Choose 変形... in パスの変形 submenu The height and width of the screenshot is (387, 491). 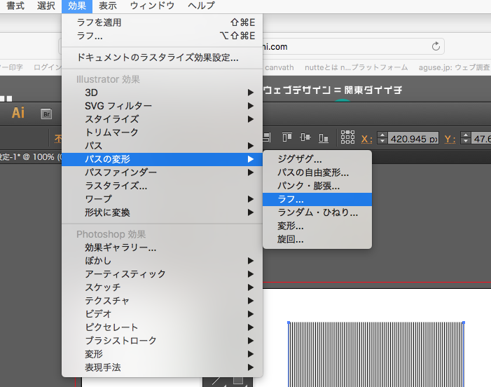[x=317, y=226]
